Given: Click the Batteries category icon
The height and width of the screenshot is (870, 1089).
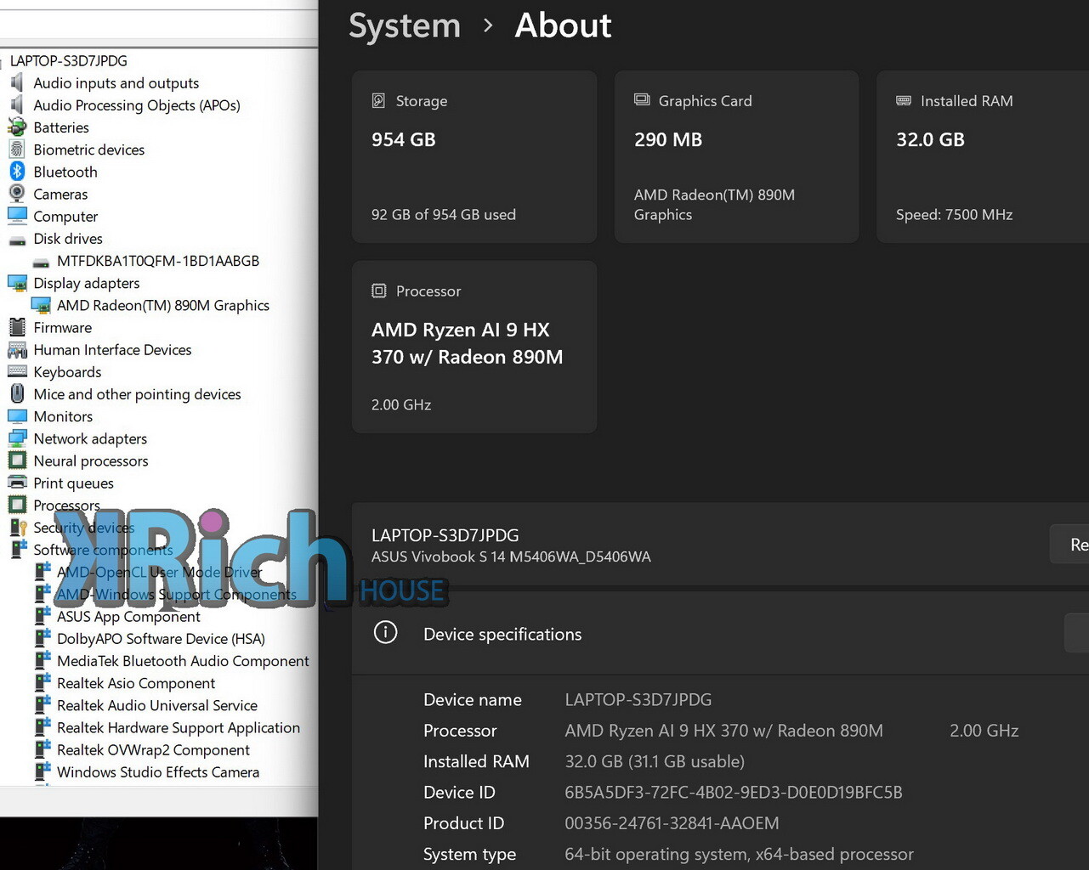Looking at the screenshot, I should [17, 127].
